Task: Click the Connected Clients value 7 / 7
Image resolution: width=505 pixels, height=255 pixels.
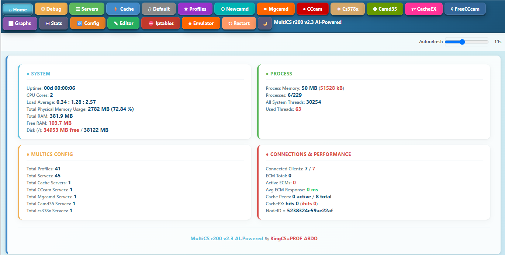Action: pos(310,169)
